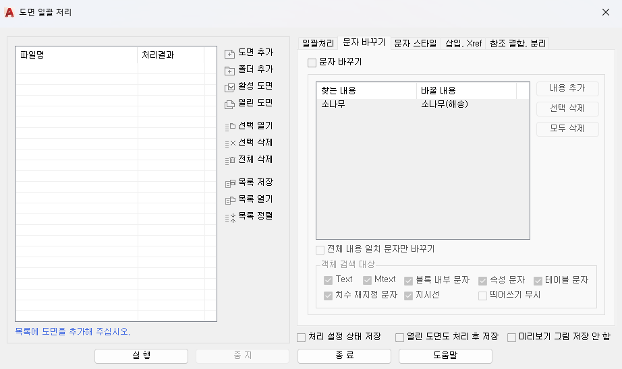622x369 pixels.
Task: Click the AutoCAD logo in the title bar
Action: pyautogui.click(x=9, y=12)
